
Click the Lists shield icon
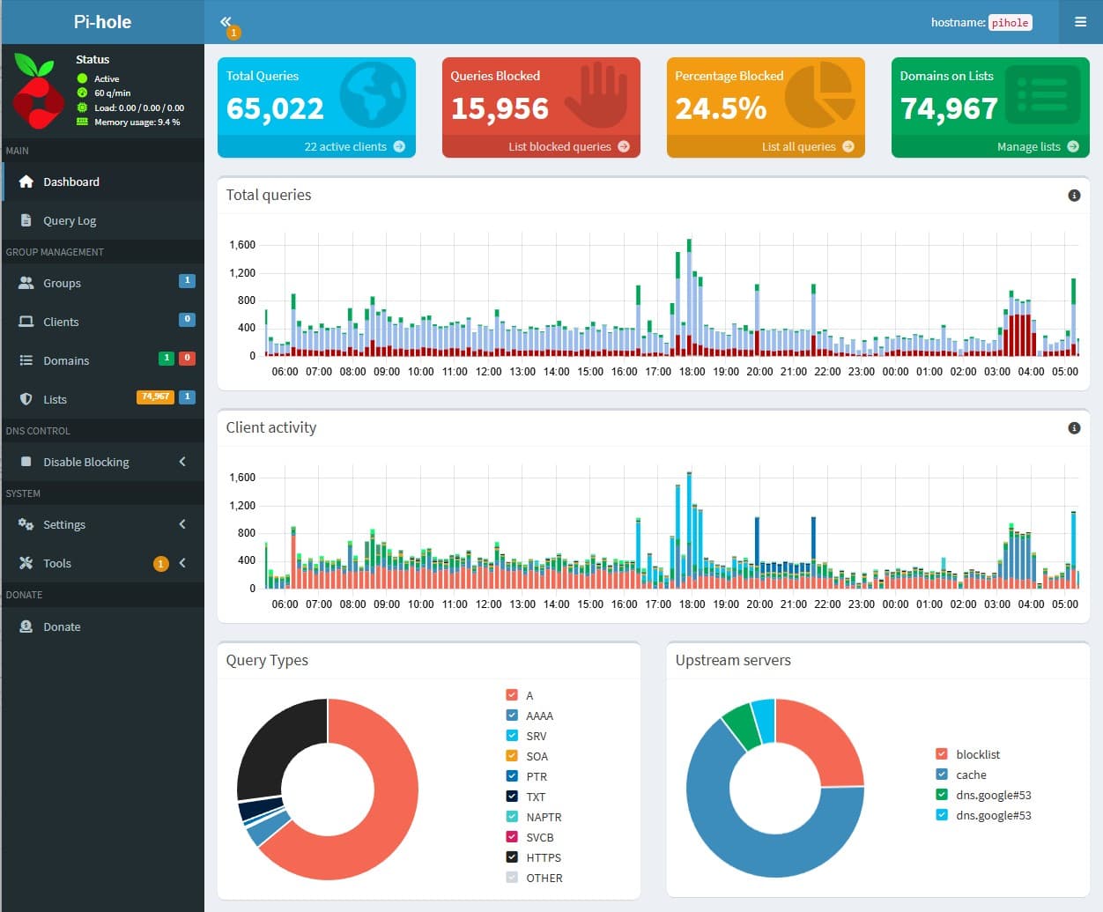[27, 399]
